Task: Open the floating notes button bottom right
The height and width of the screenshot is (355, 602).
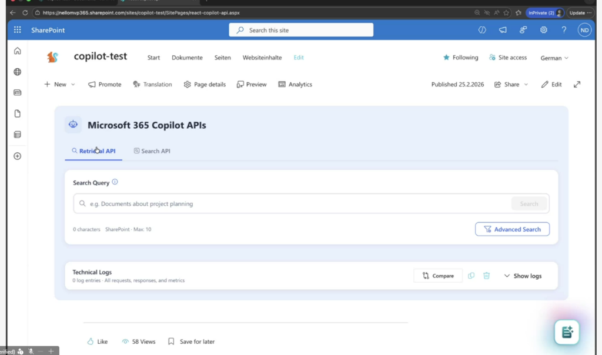Action: click(567, 332)
